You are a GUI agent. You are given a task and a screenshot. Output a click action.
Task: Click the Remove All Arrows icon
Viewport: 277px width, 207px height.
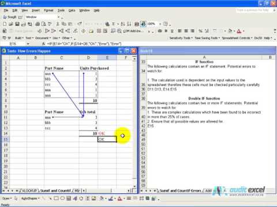(x=75, y=31)
